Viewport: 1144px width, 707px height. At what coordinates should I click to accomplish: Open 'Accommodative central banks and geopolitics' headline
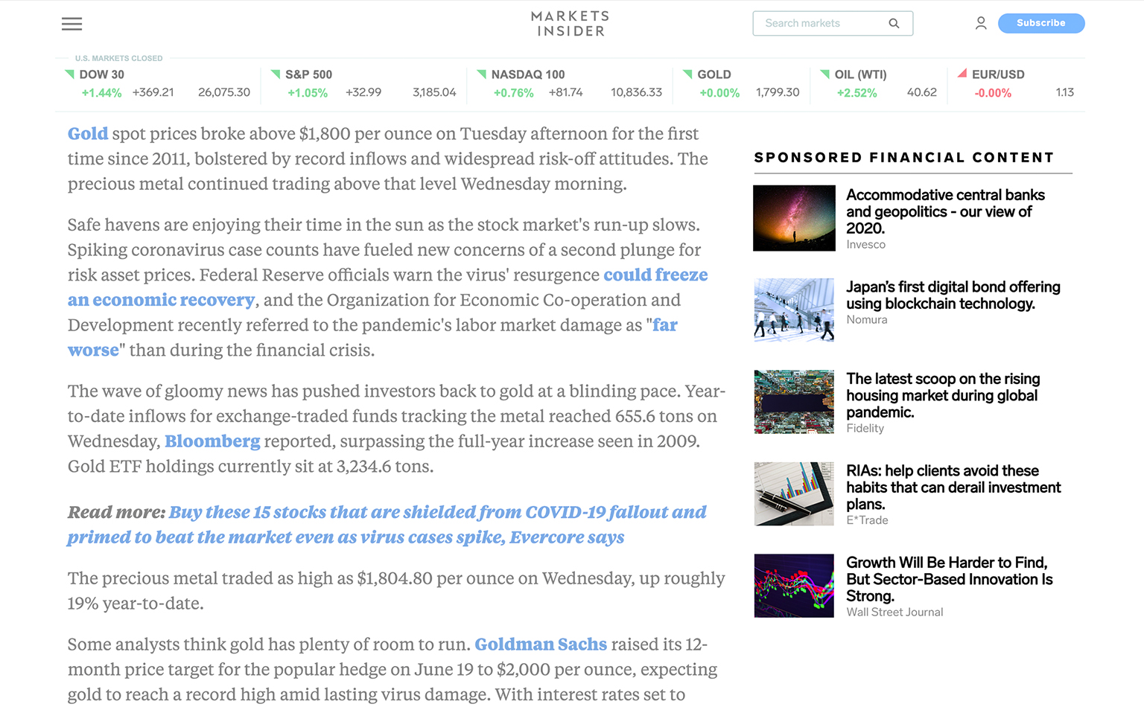pos(946,211)
